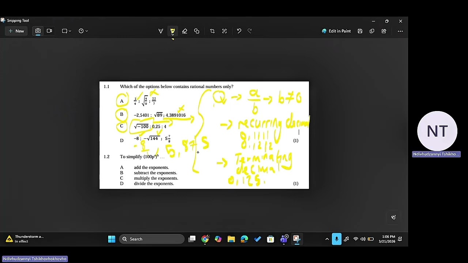468x263 pixels.
Task: Restore down the Snipping Tool window
Action: 387,21
